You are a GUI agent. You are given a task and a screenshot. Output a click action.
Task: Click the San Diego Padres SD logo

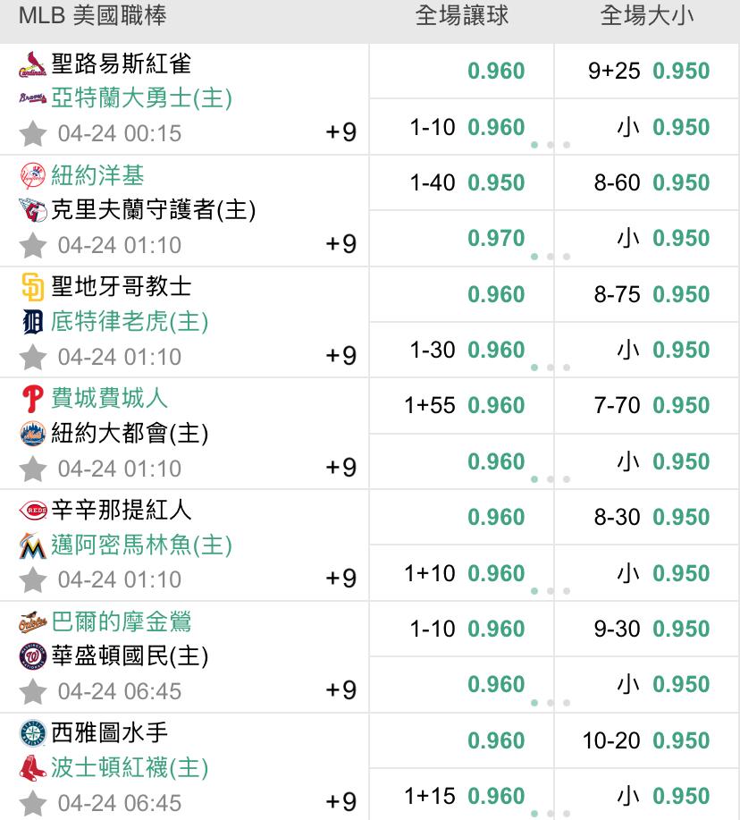pyautogui.click(x=32, y=287)
